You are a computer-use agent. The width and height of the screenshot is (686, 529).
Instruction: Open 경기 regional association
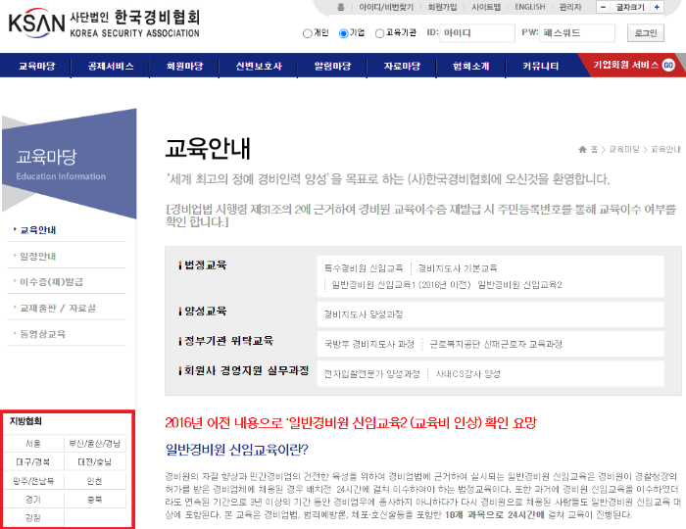(x=33, y=500)
